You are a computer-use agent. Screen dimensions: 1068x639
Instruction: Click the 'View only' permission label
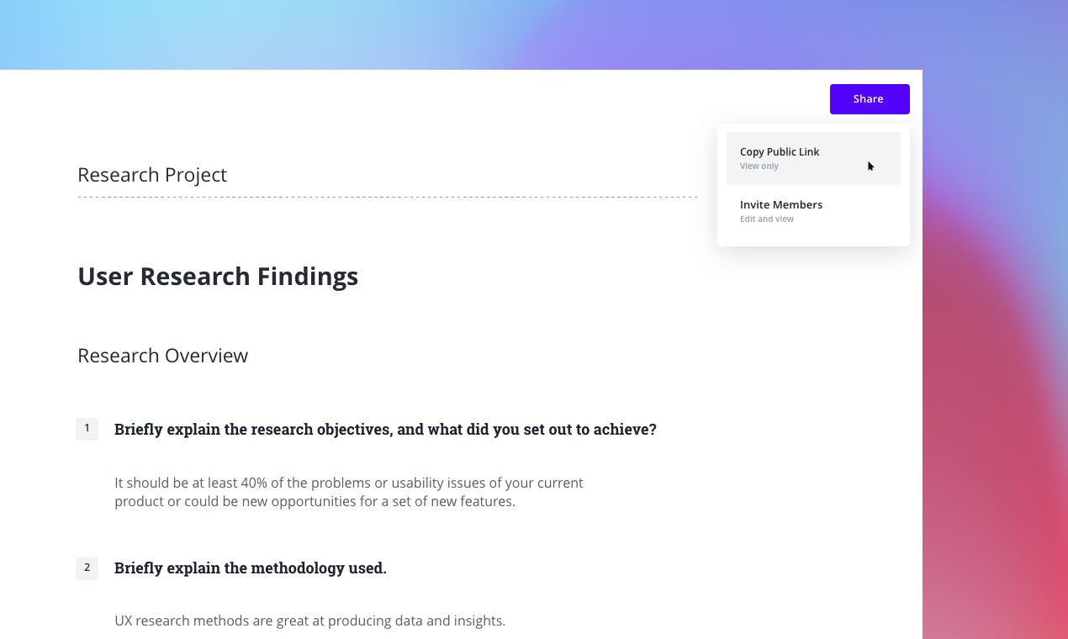click(x=759, y=166)
